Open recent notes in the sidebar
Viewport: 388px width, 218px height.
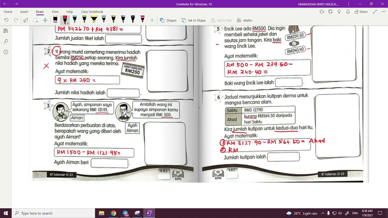point(6,52)
